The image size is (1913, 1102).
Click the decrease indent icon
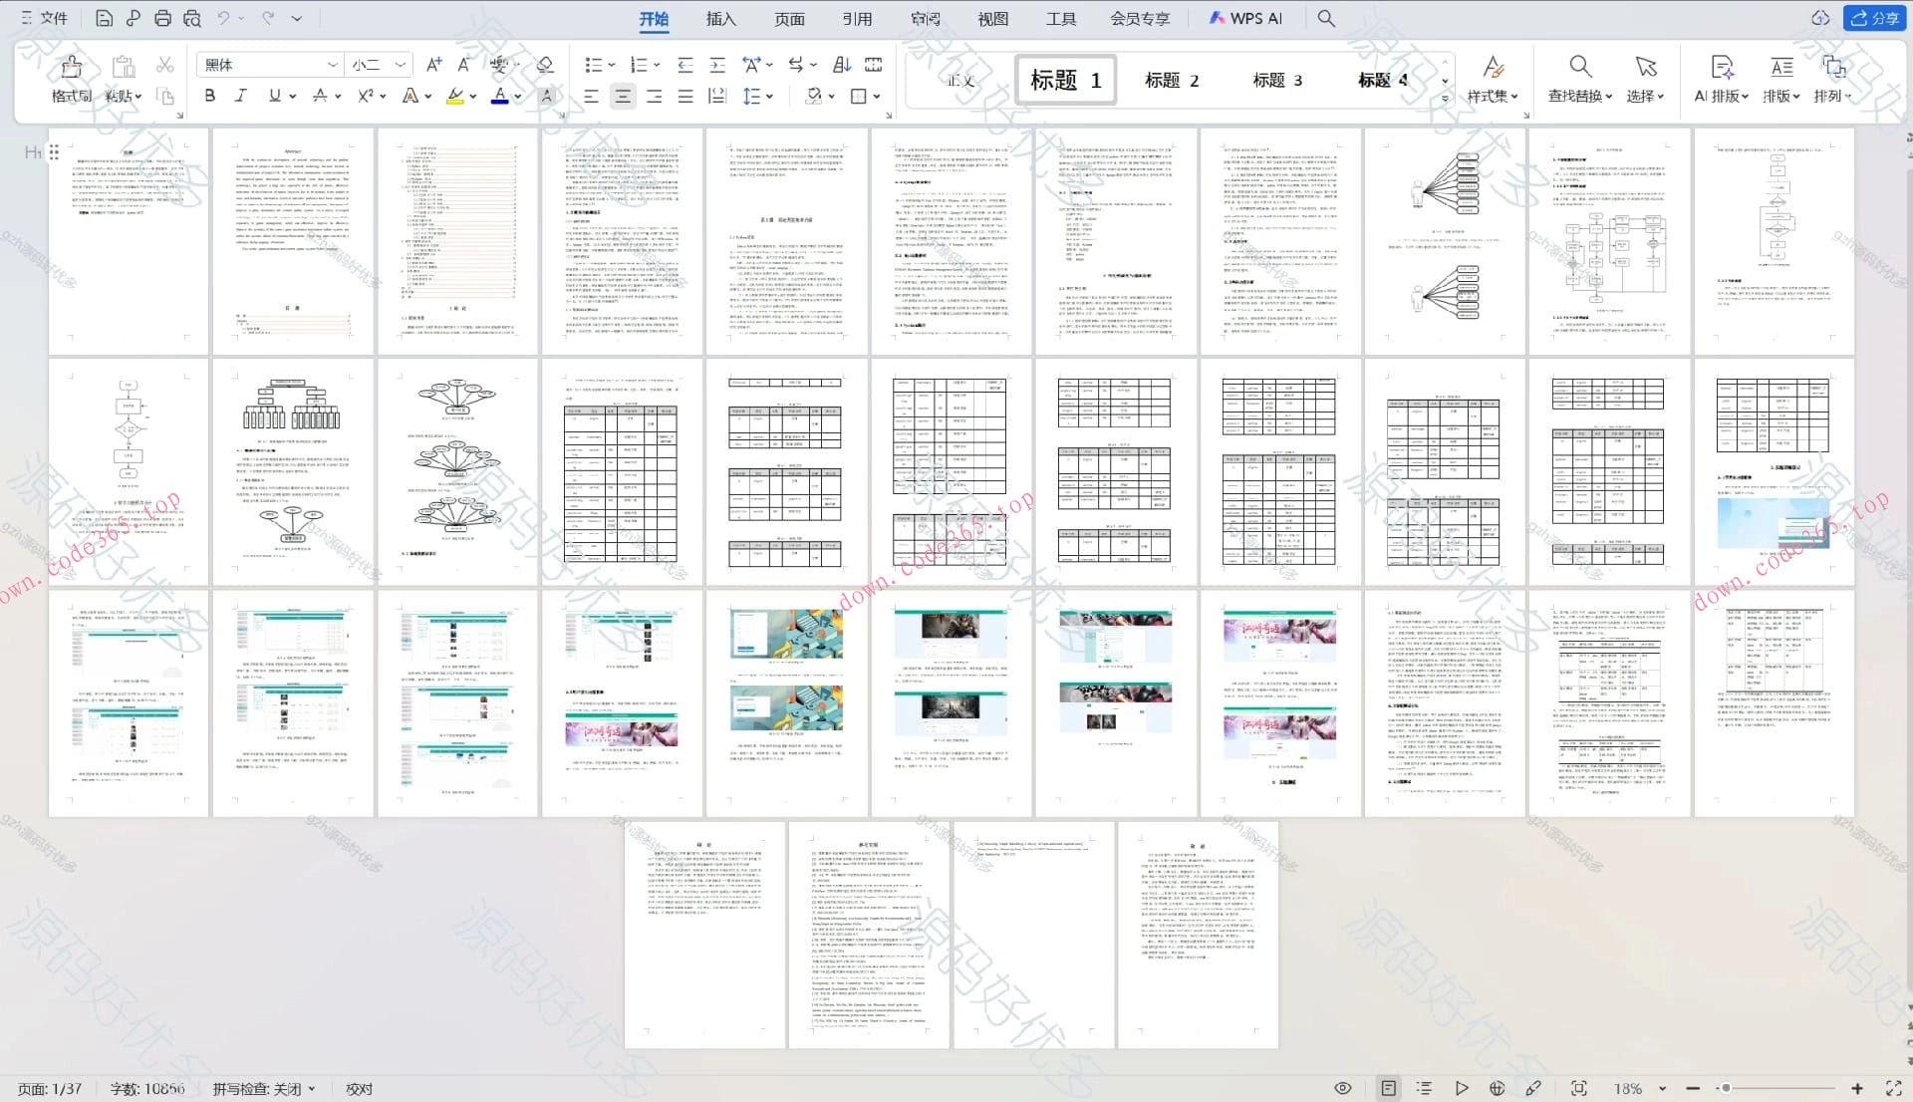[x=685, y=65]
